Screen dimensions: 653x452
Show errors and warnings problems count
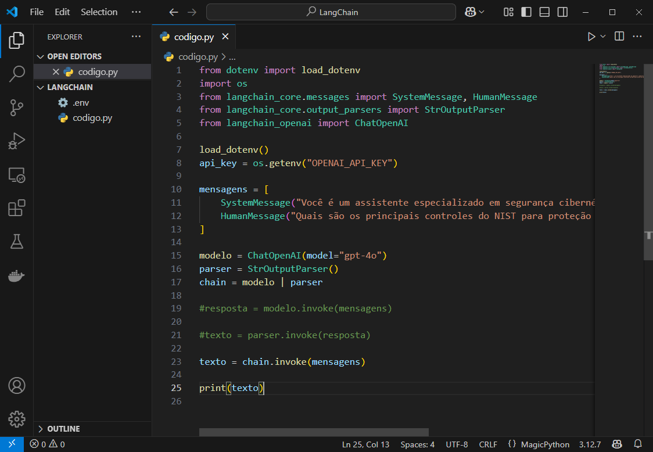coord(48,444)
